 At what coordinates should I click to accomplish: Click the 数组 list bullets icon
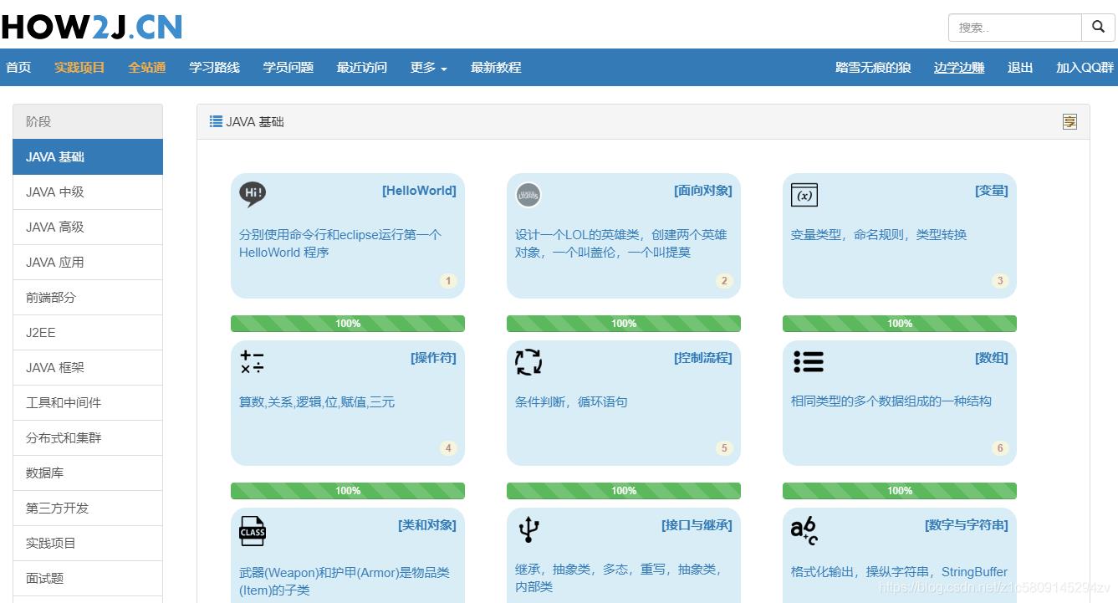tap(809, 361)
